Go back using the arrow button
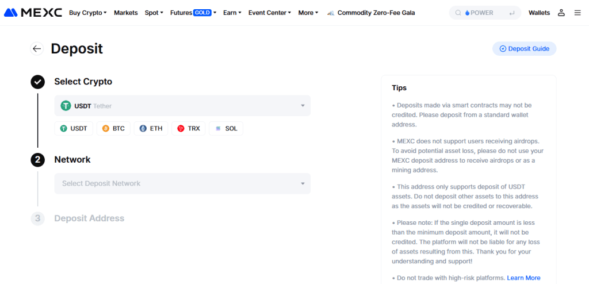 37,49
